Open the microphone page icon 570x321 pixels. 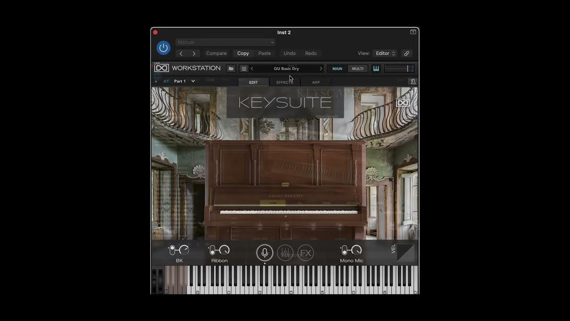click(265, 253)
